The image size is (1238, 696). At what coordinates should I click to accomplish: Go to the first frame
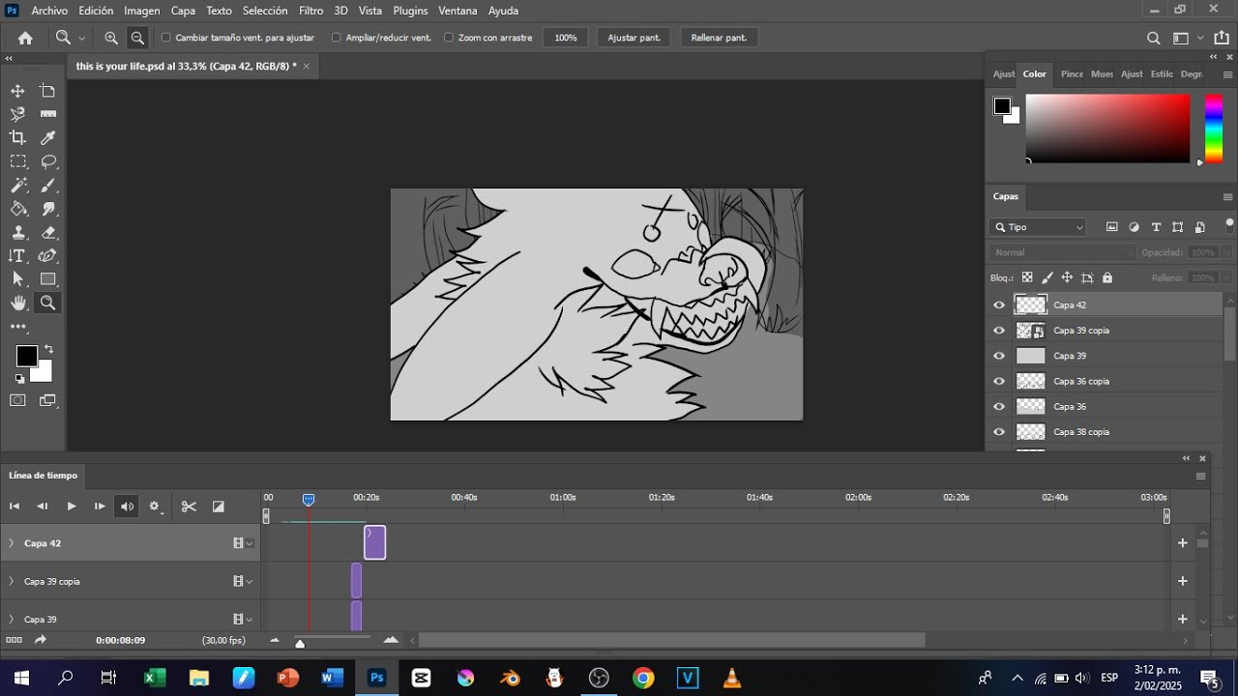(x=15, y=507)
